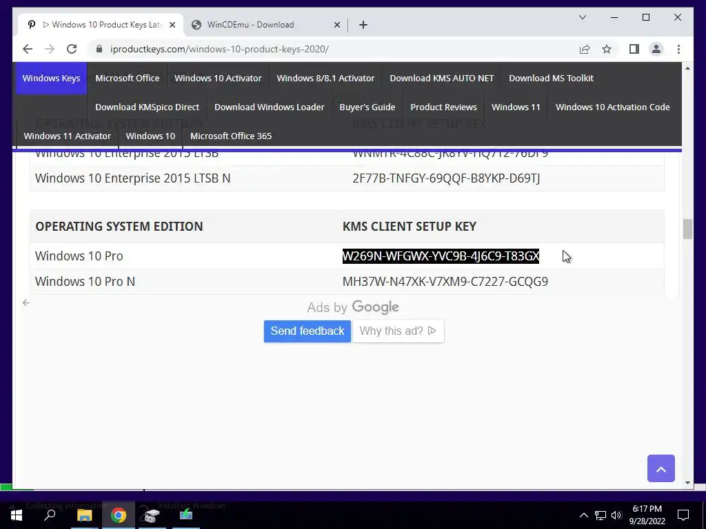Open Download KMS AUTO NET link

(442, 78)
